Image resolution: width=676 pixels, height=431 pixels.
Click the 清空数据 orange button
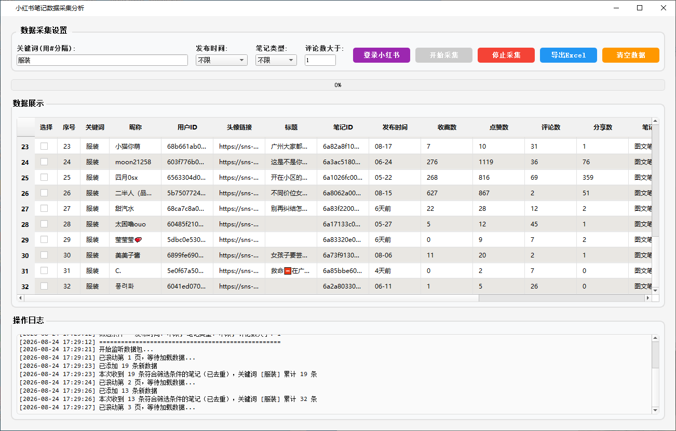coord(631,55)
